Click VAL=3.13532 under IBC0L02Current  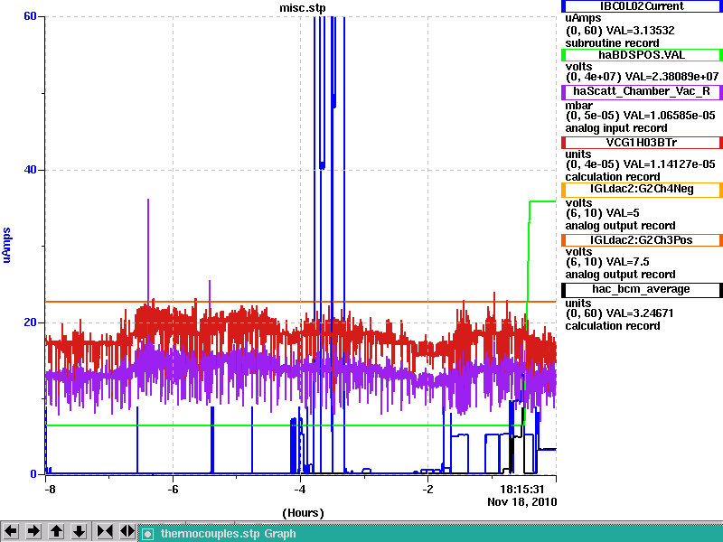point(640,31)
